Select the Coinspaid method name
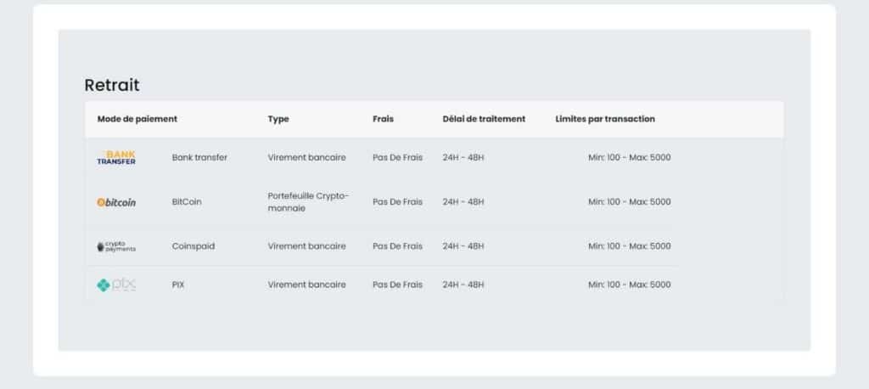 (193, 246)
